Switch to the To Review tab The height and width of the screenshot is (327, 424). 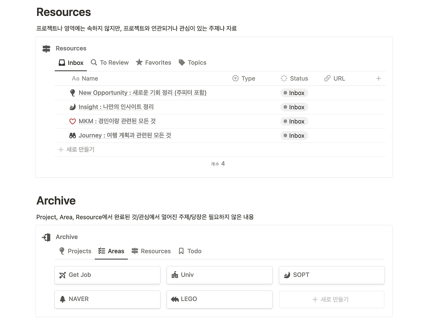click(110, 62)
